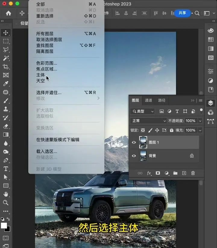Expand hidden panel tabs double-arrow
The height and width of the screenshot is (248, 217).
click(193, 100)
